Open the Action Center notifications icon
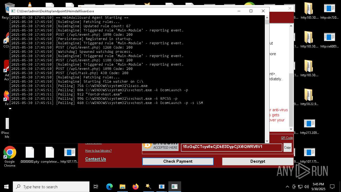The height and width of the screenshot is (192, 341). point(332,187)
